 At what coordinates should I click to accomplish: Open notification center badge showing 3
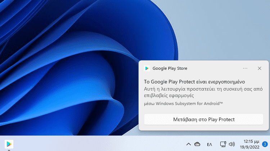[x=265, y=144]
